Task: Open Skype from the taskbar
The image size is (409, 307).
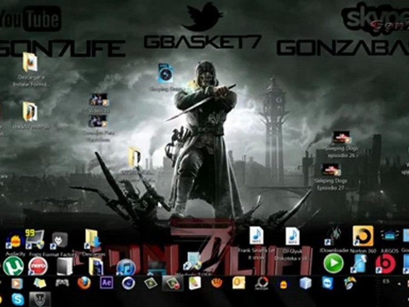Action: pyautogui.click(x=18, y=299)
